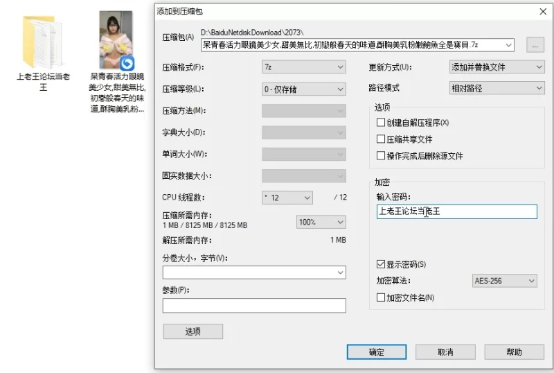Expand the path mode dropdown (相对路径)
The height and width of the screenshot is (373, 554).
coord(497,89)
